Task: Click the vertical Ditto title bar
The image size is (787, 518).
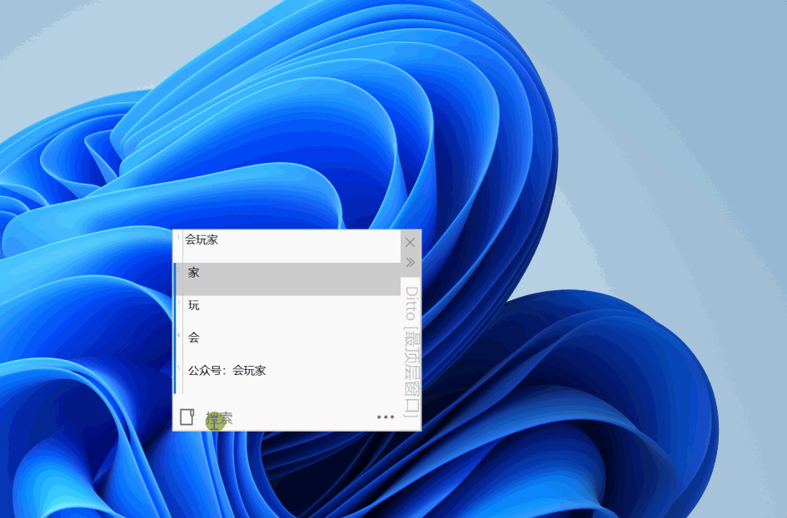Action: click(411, 352)
